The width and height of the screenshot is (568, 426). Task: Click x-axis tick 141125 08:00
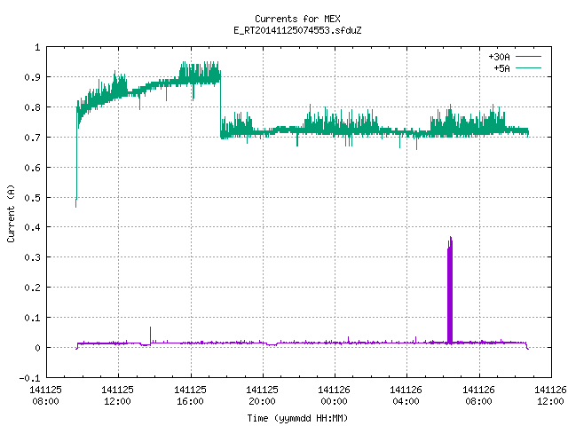click(45, 396)
